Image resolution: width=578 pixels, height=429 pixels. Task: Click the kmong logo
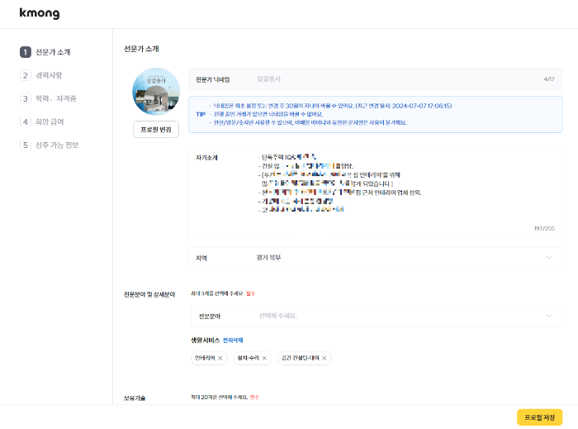pyautogui.click(x=40, y=13)
